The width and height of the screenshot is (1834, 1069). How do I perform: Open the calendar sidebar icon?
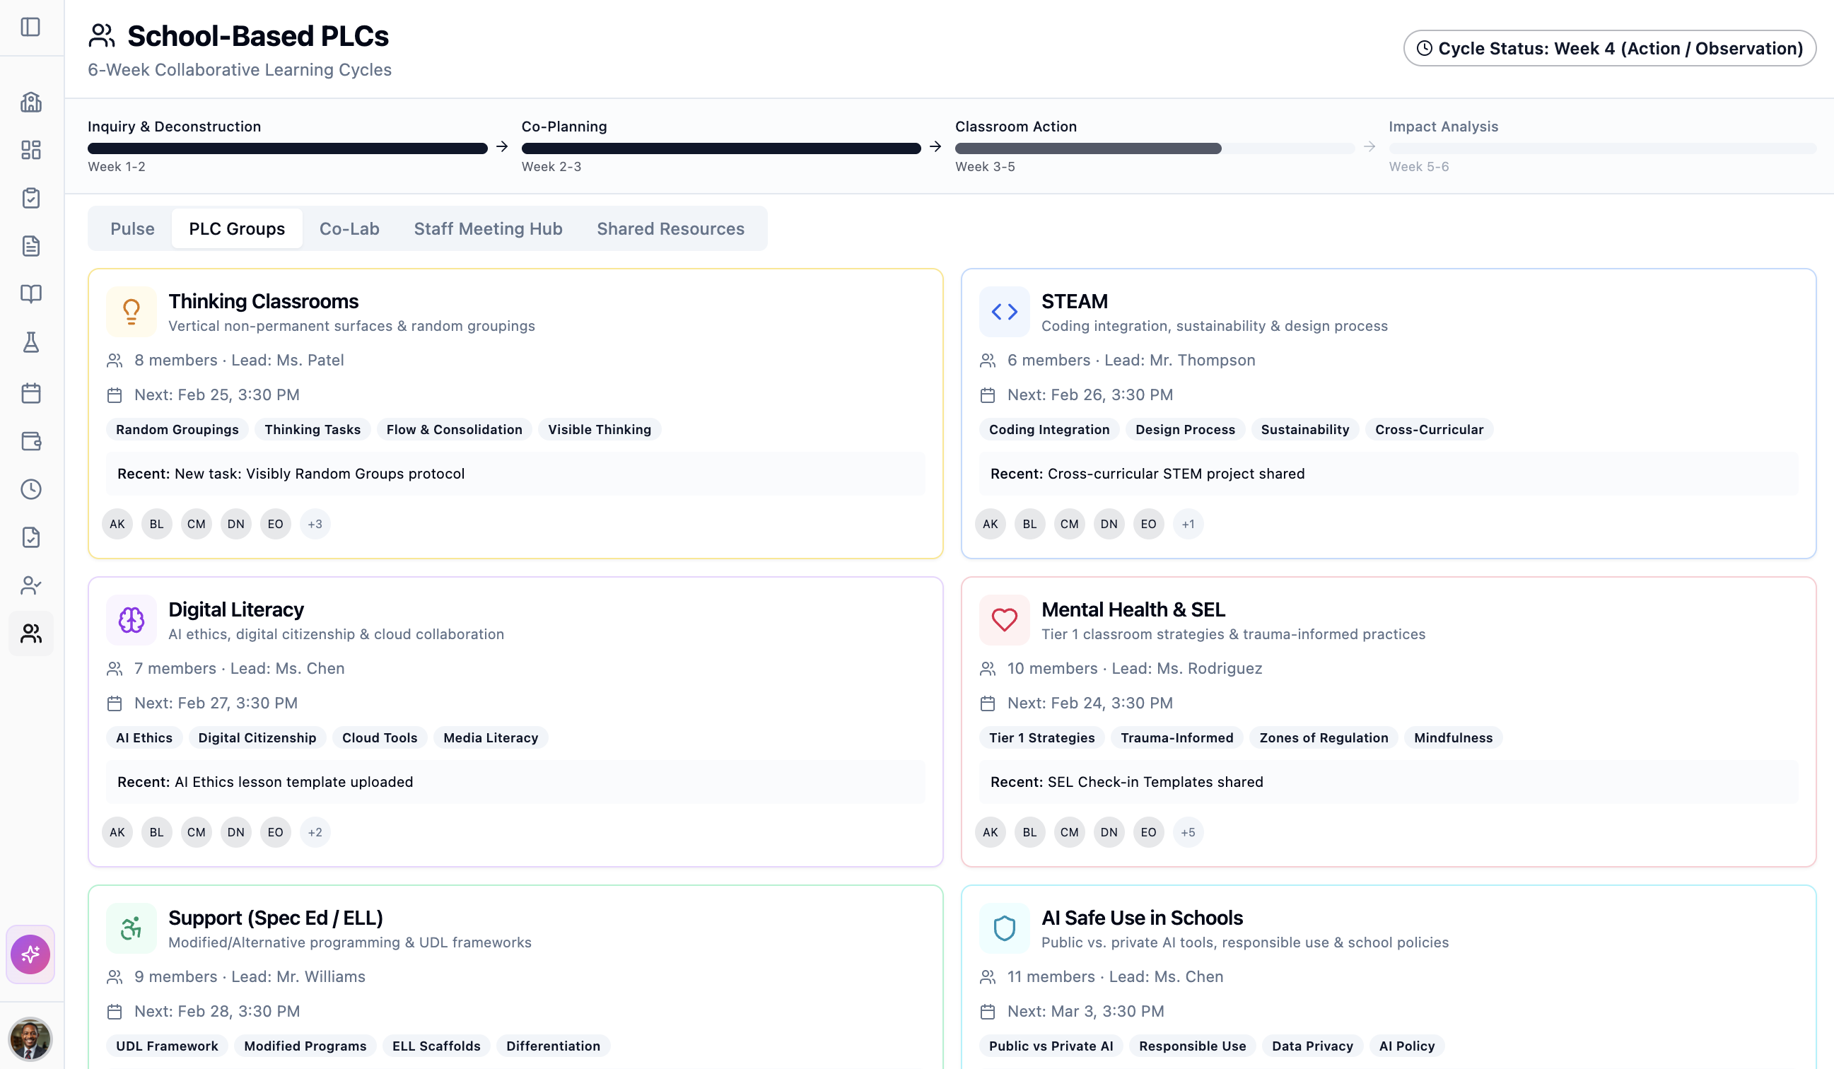30,393
